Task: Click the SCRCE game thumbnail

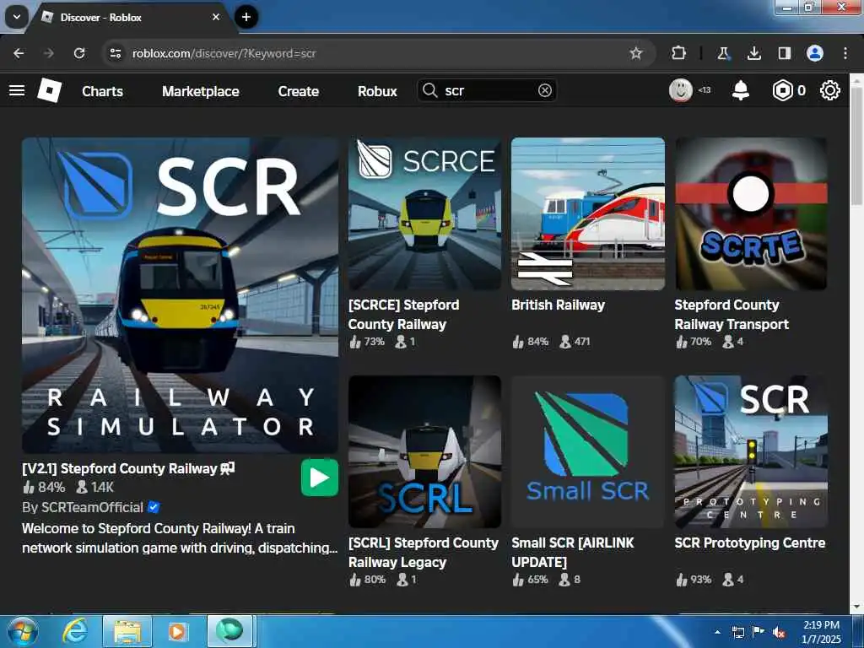Action: pyautogui.click(x=425, y=213)
